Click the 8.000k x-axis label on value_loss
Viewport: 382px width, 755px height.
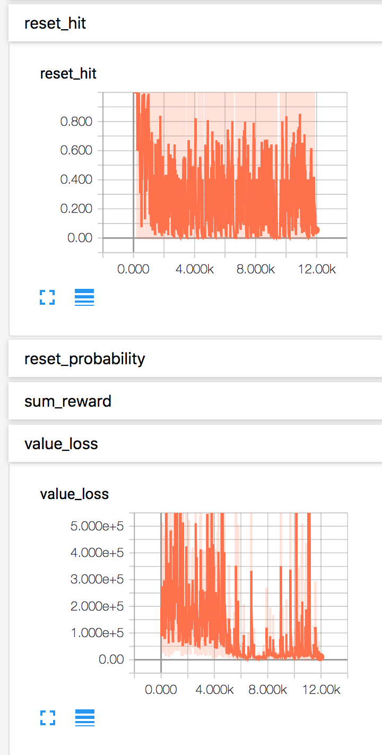pyautogui.click(x=267, y=690)
